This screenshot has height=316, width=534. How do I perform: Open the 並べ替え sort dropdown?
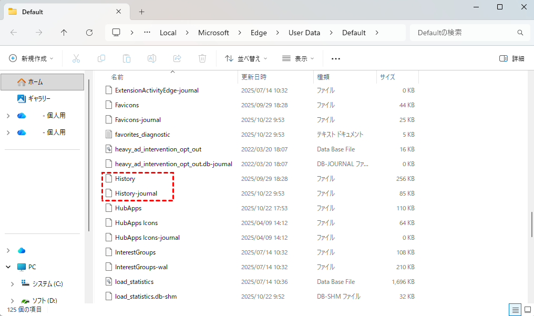click(x=246, y=58)
